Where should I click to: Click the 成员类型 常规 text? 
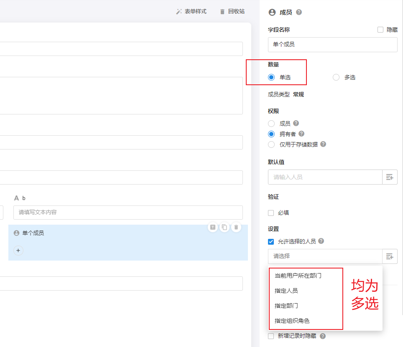click(286, 94)
